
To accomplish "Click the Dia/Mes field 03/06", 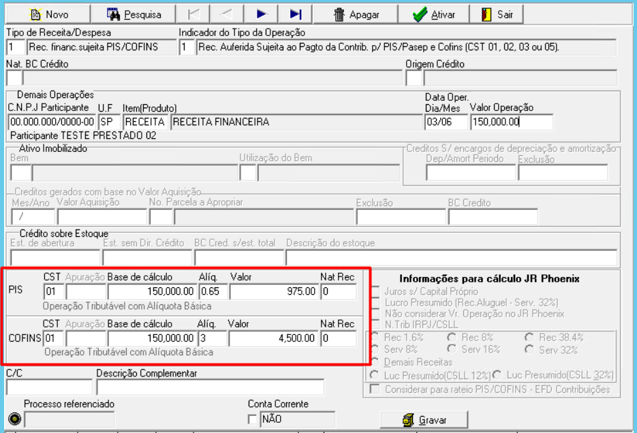I will coord(446,122).
